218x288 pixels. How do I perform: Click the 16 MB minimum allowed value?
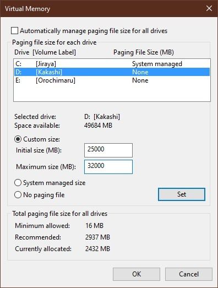pos(94,226)
